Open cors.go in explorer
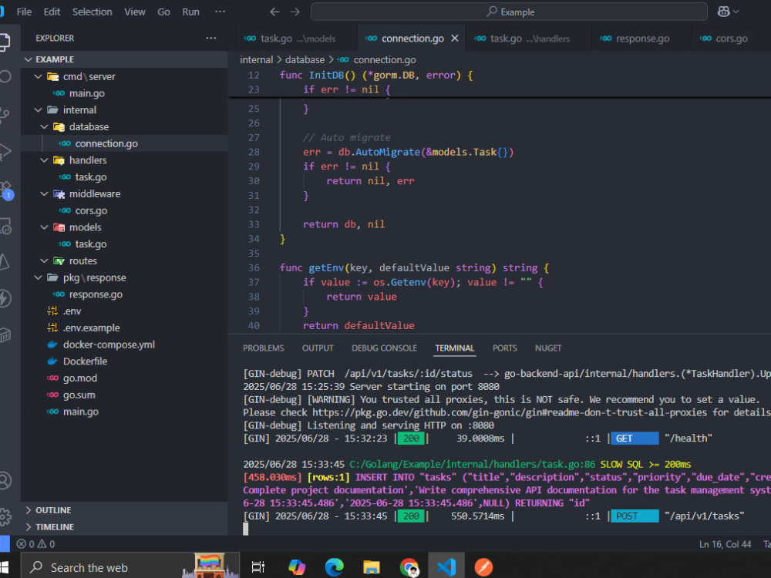The height and width of the screenshot is (578, 771). coord(124,210)
